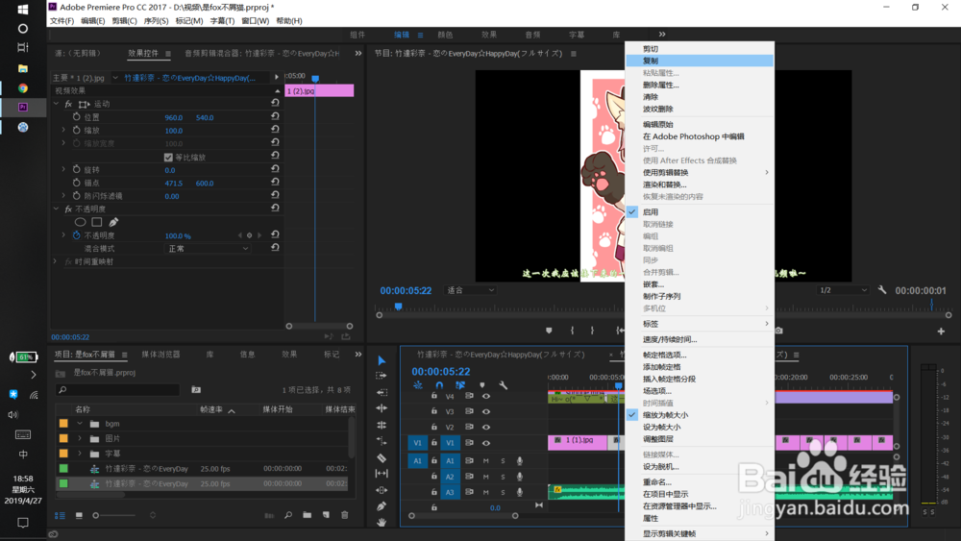Expand the 字幕 bin

tap(80, 454)
